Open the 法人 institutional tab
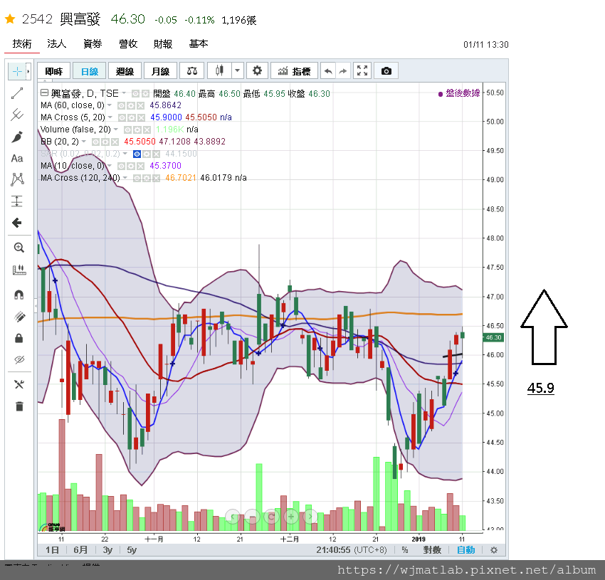 pyautogui.click(x=57, y=44)
